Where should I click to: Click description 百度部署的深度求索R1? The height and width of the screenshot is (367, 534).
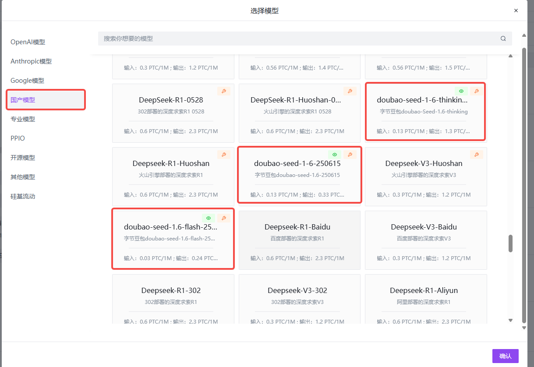coord(297,239)
